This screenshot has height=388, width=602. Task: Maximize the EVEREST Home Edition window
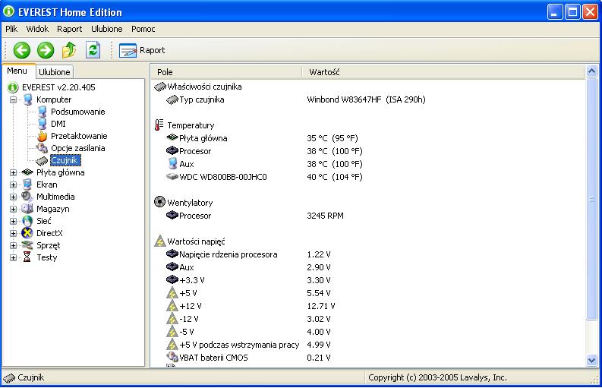click(x=572, y=12)
